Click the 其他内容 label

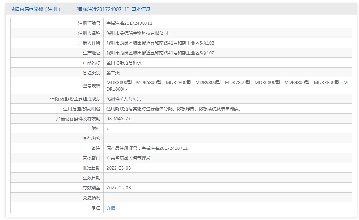91,139
